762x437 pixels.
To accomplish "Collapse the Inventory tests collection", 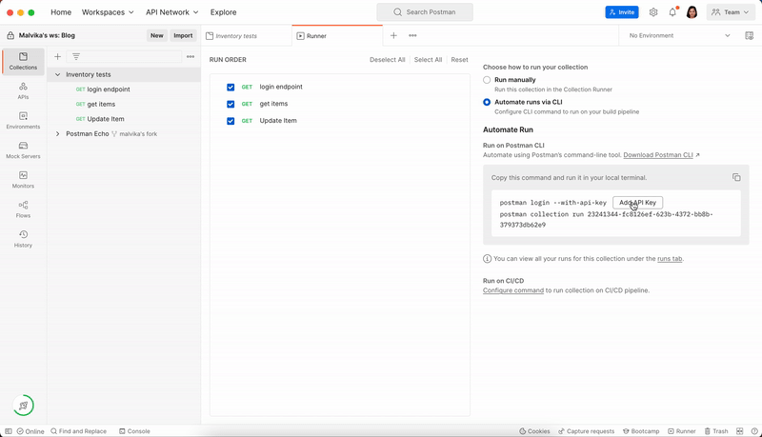I will pos(57,74).
